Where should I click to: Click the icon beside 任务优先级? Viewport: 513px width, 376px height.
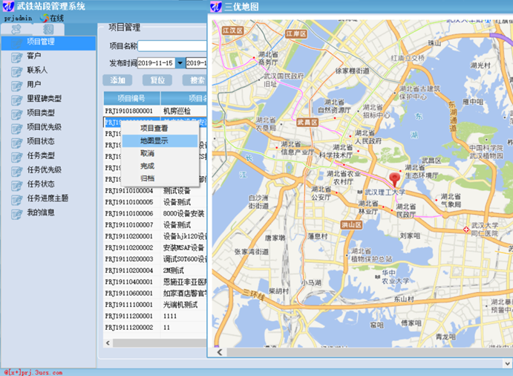tap(16, 172)
